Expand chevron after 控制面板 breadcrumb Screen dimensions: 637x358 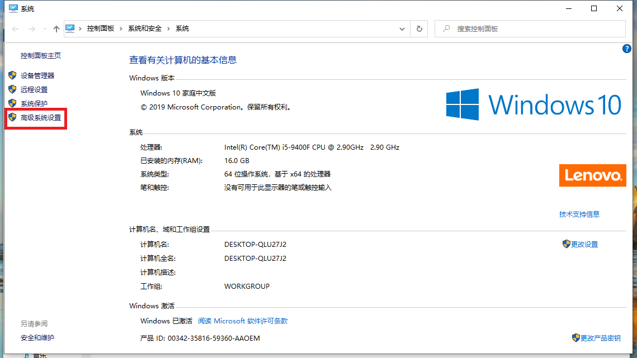(x=121, y=28)
